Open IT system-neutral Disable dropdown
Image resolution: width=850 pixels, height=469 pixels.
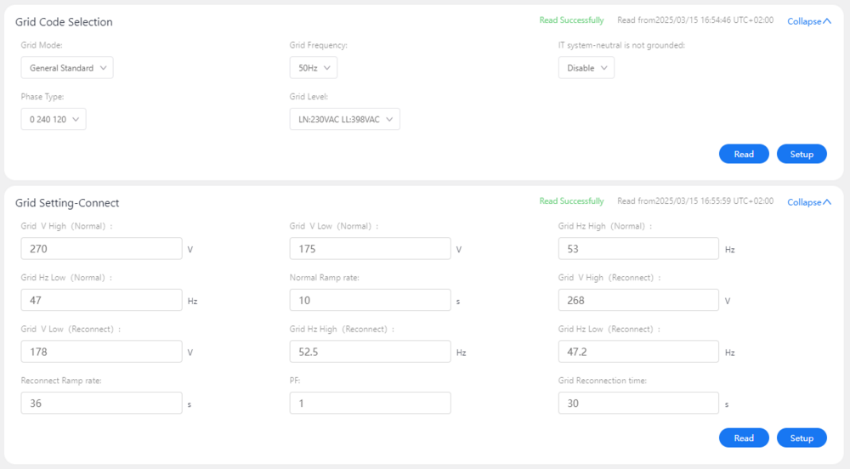pyautogui.click(x=586, y=68)
